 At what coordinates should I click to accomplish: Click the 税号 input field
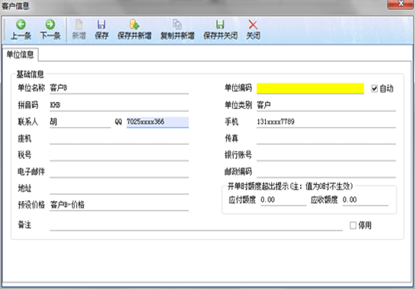(119, 155)
